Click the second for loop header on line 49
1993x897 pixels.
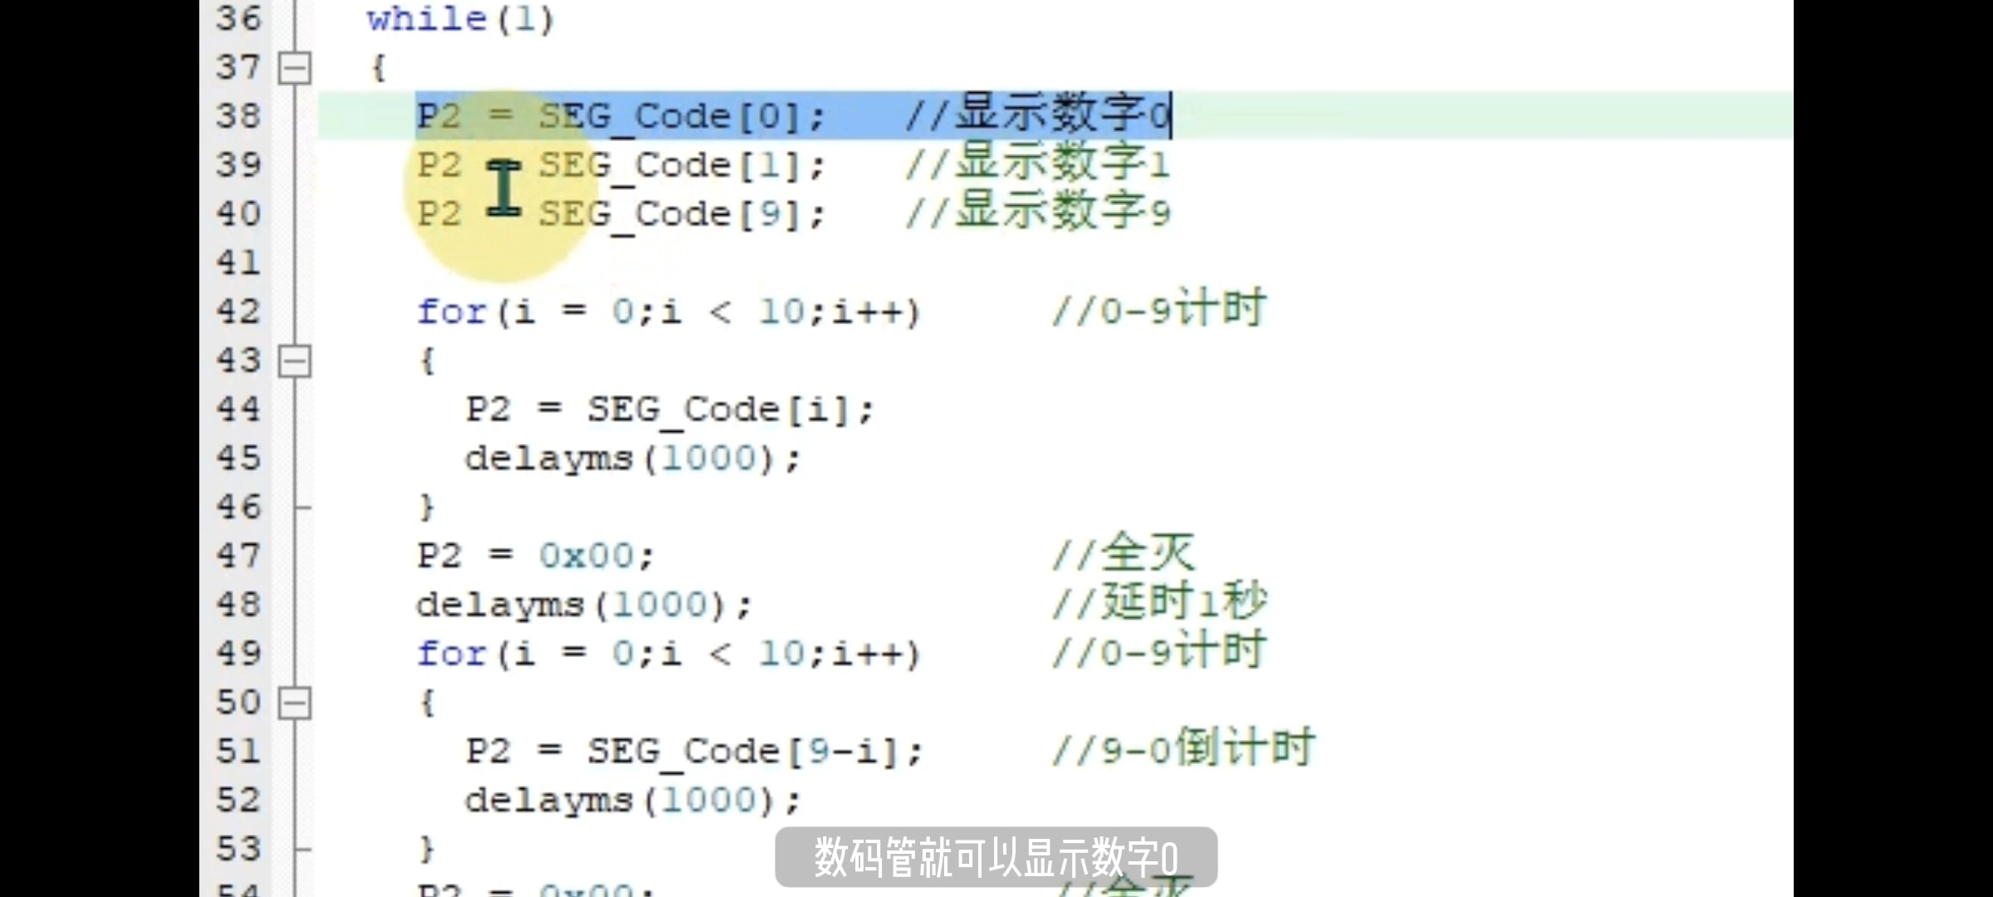point(668,654)
